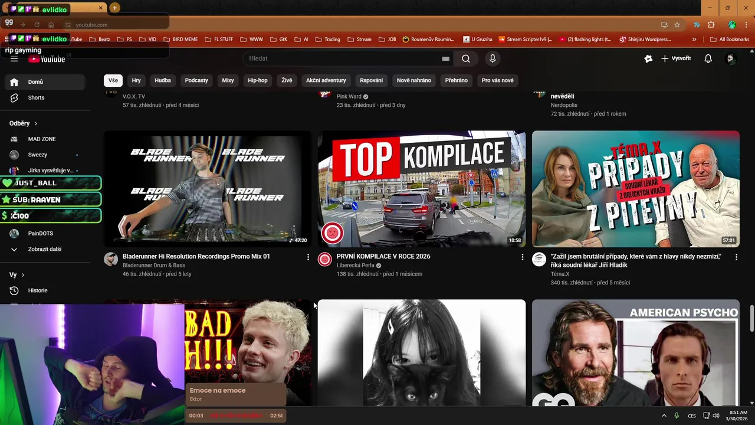Select the Vše filter chip
755x425 pixels.
[113, 80]
